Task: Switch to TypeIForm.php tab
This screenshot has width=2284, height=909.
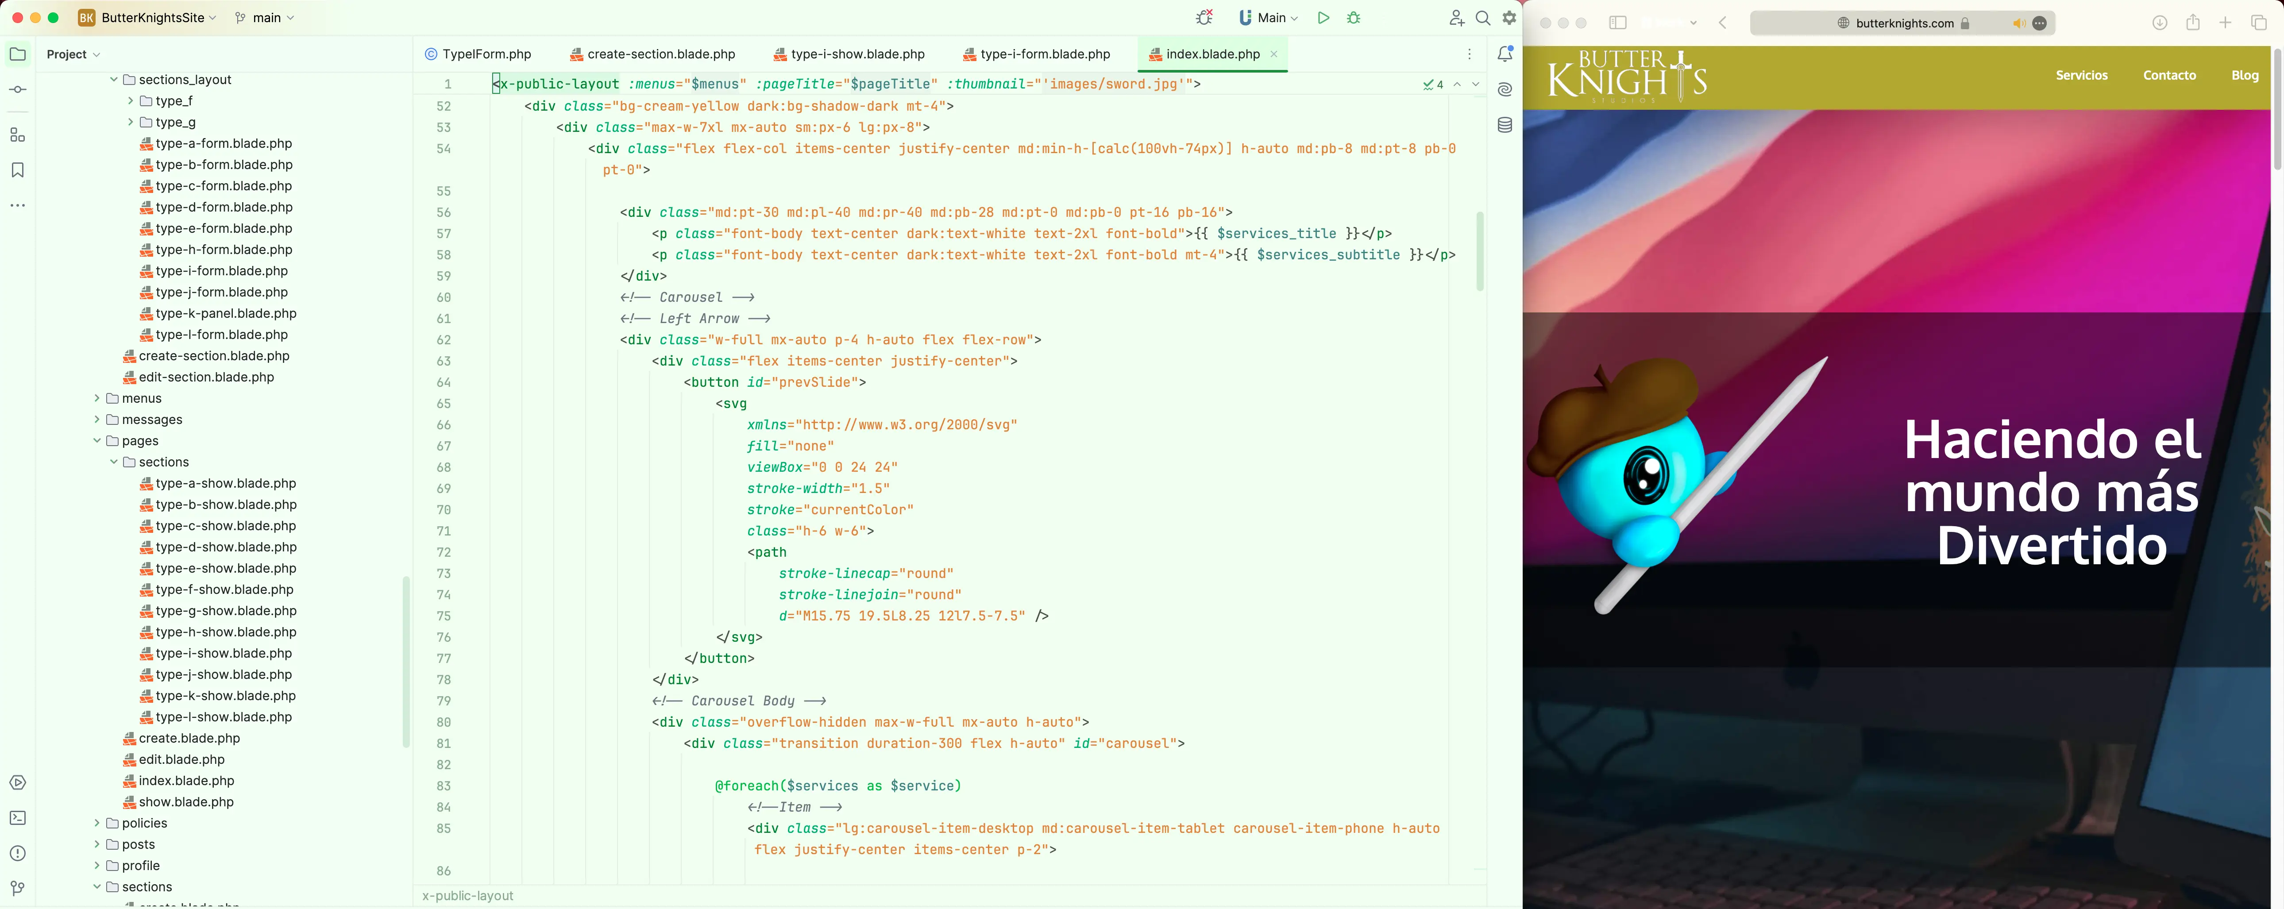Action: pyautogui.click(x=478, y=54)
